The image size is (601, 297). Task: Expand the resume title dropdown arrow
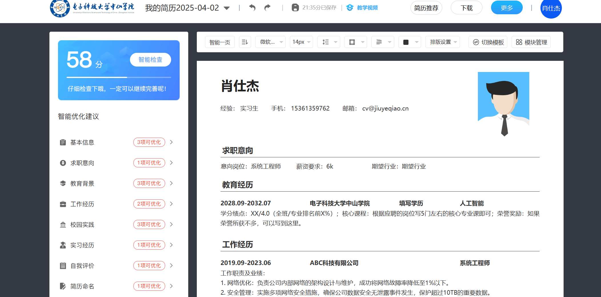pos(227,8)
